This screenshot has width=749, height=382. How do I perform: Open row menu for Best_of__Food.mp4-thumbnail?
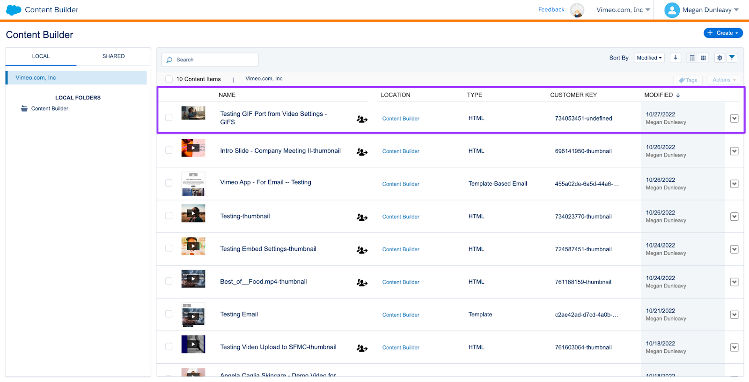pos(734,282)
